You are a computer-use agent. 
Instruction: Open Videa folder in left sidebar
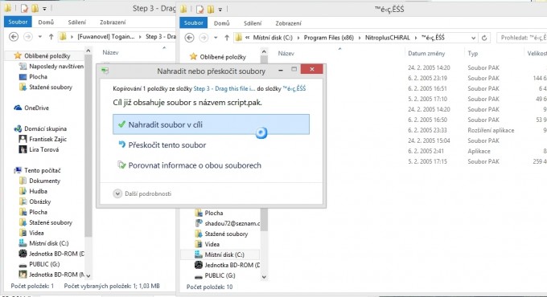point(36,233)
